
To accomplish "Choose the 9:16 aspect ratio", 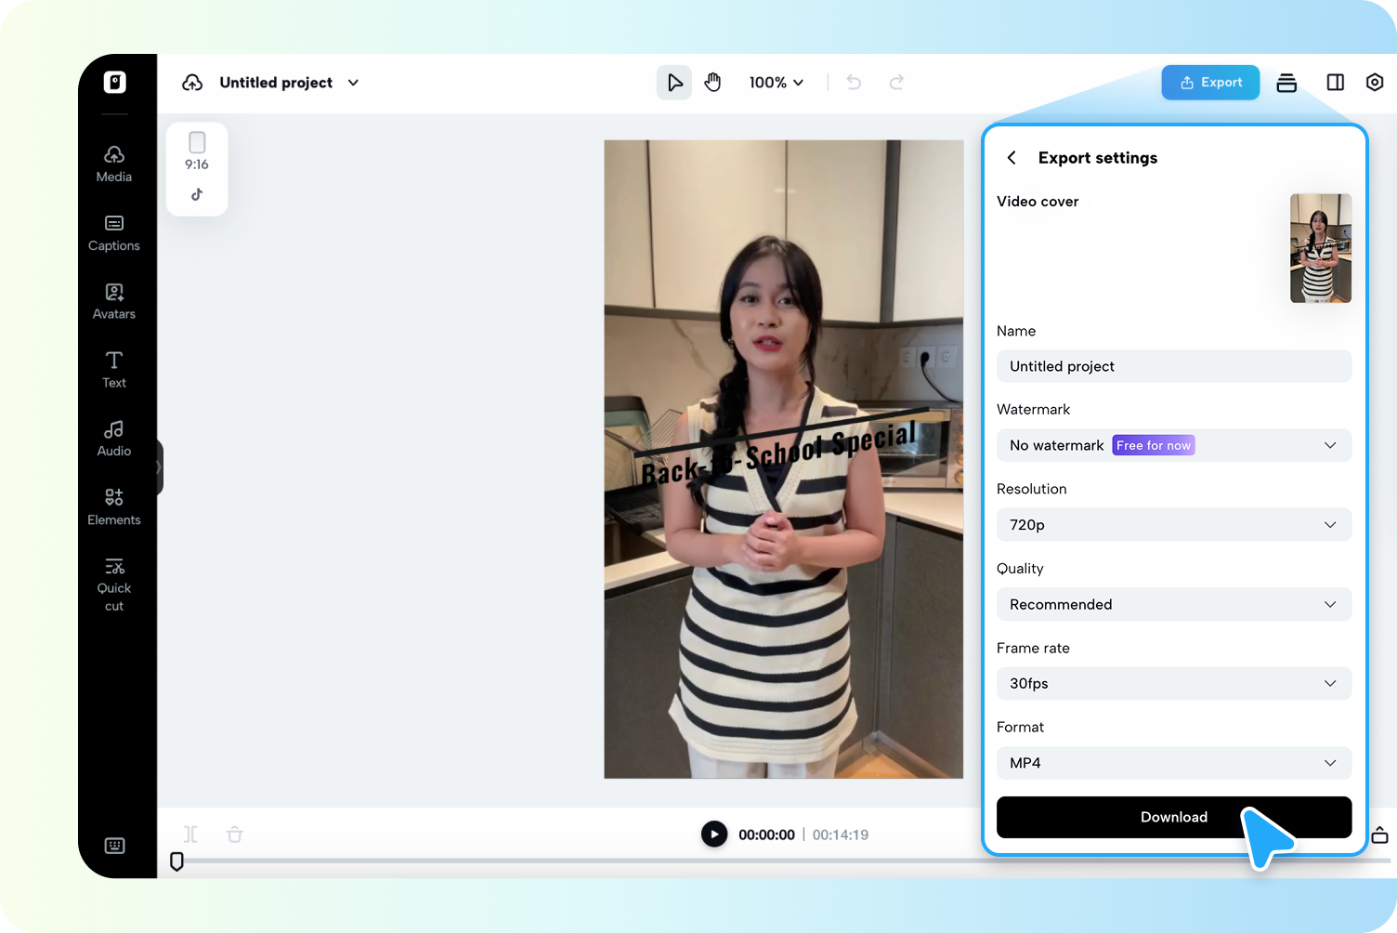I will (197, 151).
